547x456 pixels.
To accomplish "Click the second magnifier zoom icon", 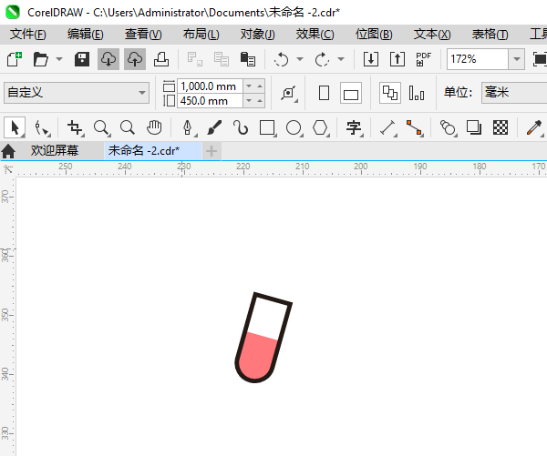I will point(128,127).
